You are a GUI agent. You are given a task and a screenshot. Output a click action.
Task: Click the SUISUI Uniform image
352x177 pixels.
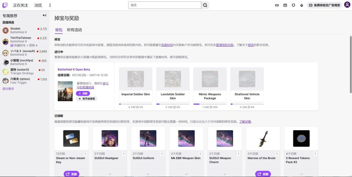(x=148, y=139)
